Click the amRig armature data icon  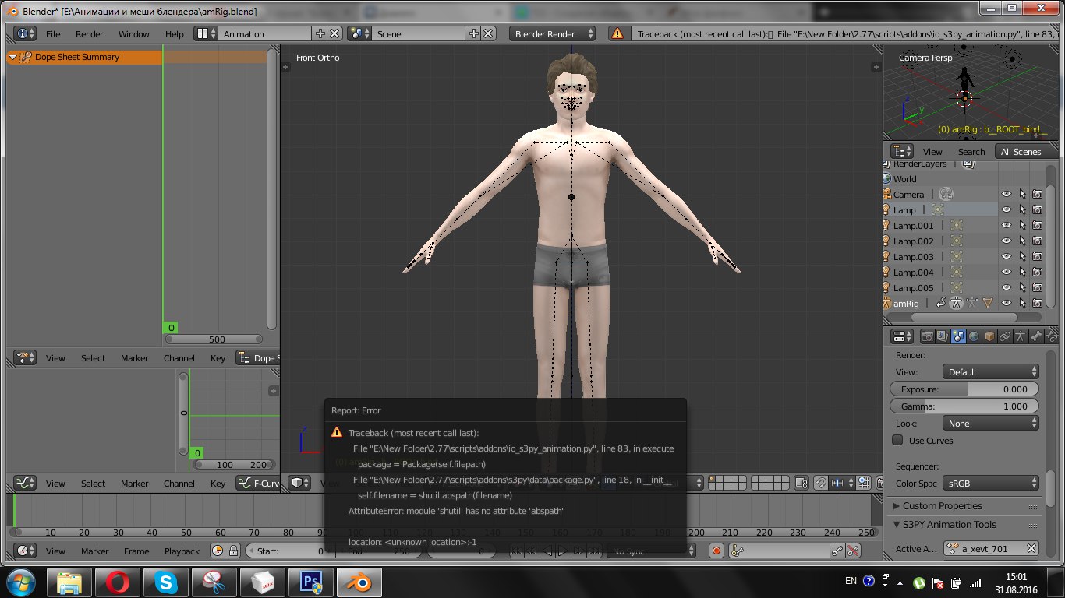(956, 303)
